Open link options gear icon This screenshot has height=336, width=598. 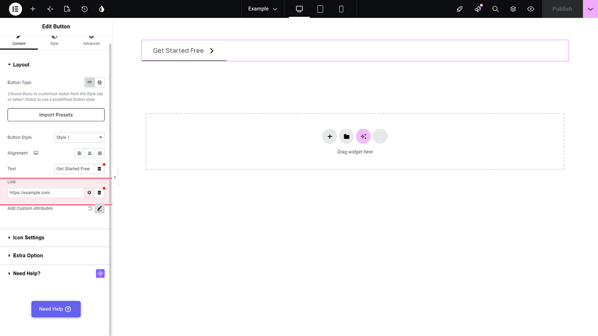(x=89, y=193)
